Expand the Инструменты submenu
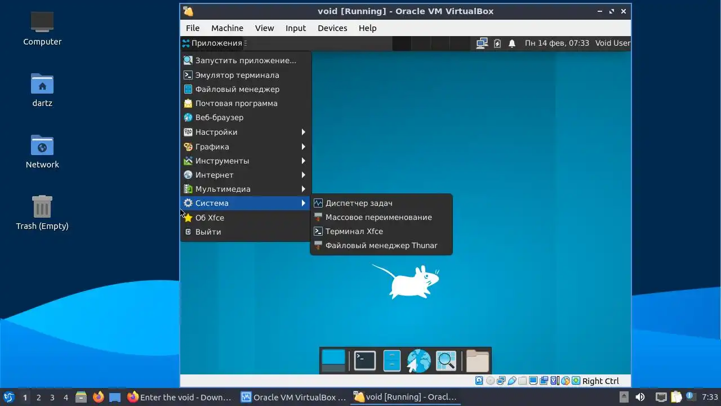 click(246, 161)
